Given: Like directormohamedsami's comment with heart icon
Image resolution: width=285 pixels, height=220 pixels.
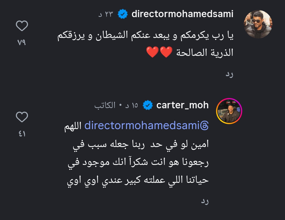Looking at the screenshot, I should pos(22,26).
